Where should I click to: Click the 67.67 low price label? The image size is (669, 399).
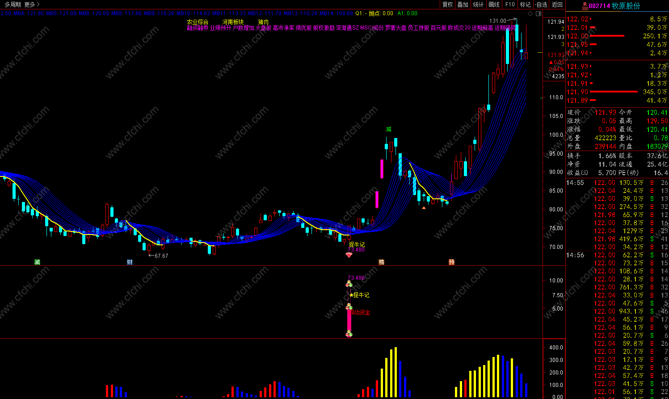point(161,256)
